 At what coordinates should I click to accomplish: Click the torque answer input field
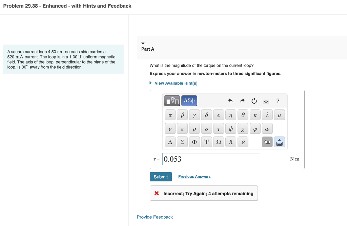pos(211,159)
